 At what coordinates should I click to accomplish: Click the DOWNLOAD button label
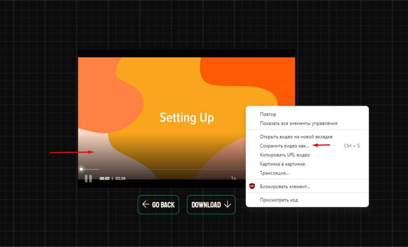coord(206,205)
